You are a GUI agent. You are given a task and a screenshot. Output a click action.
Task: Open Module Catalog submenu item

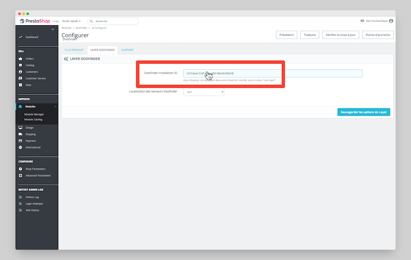tap(33, 120)
